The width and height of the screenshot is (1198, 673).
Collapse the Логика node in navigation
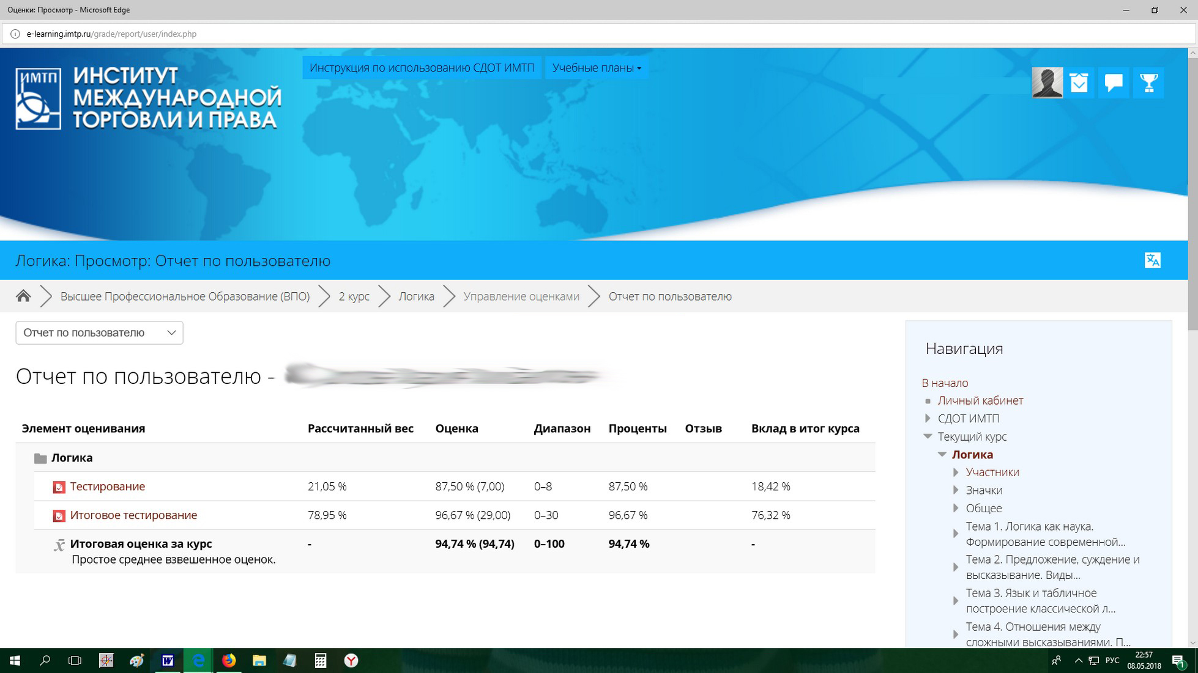coord(942,455)
